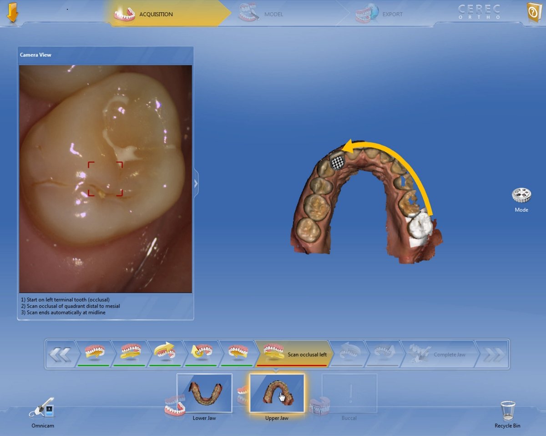The image size is (546, 436).
Task: Open the help book icon
Action: point(534,13)
